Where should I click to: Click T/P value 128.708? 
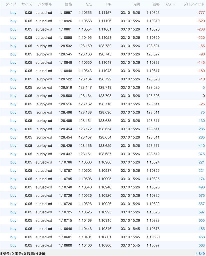click(105, 96)
